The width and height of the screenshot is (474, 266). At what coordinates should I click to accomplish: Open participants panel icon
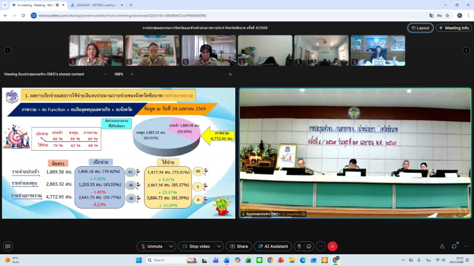(x=442, y=246)
